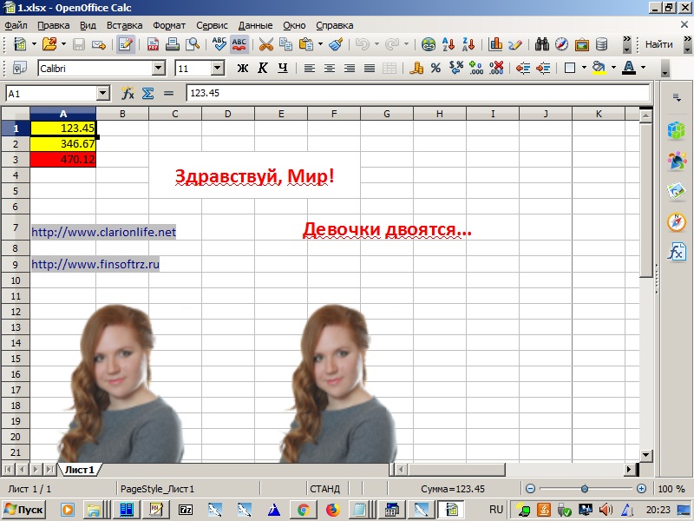The image size is (694, 521).
Task: Follow the http://www.clarionlife.net link
Action: [103, 232]
